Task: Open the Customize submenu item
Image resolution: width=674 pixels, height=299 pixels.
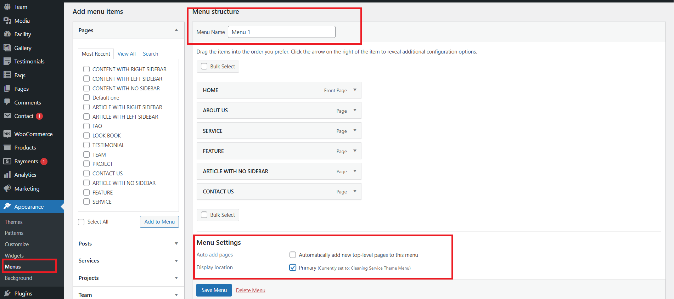Action: (x=17, y=244)
